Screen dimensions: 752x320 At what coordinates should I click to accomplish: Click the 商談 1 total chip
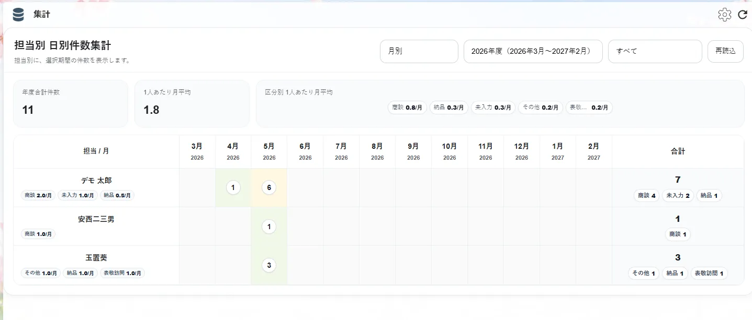[678, 234]
